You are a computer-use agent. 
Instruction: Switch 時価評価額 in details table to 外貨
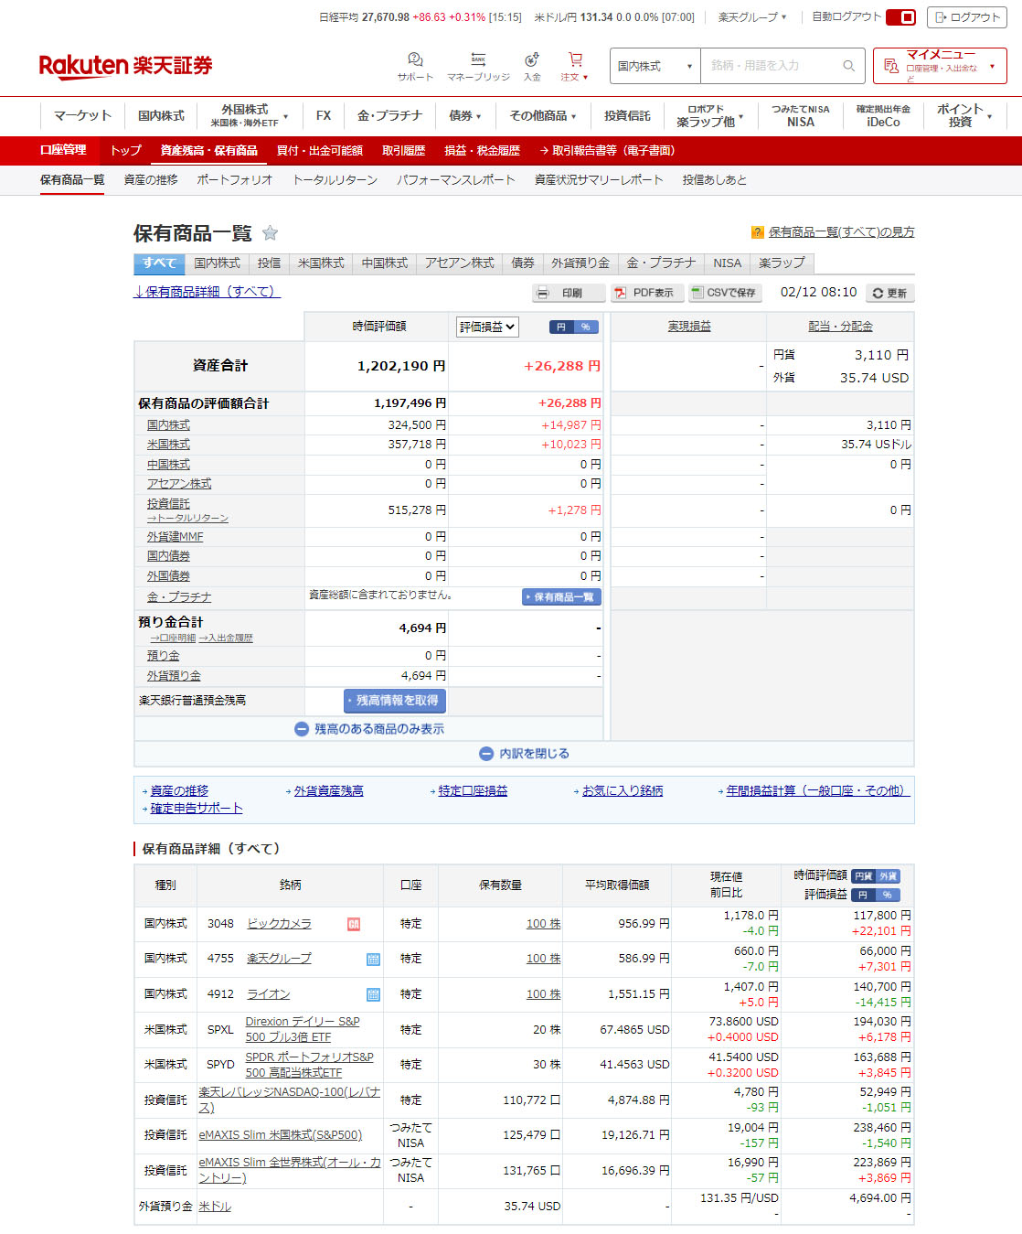click(x=888, y=876)
